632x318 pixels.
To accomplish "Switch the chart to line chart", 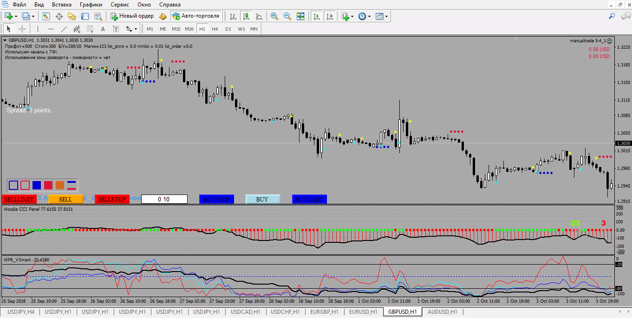I will tap(259, 16).
